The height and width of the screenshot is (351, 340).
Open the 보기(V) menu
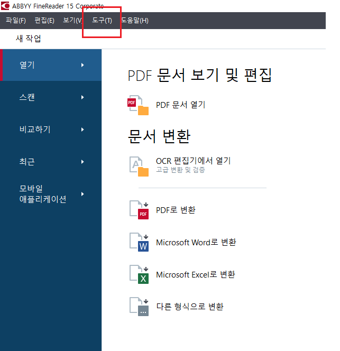(x=72, y=21)
